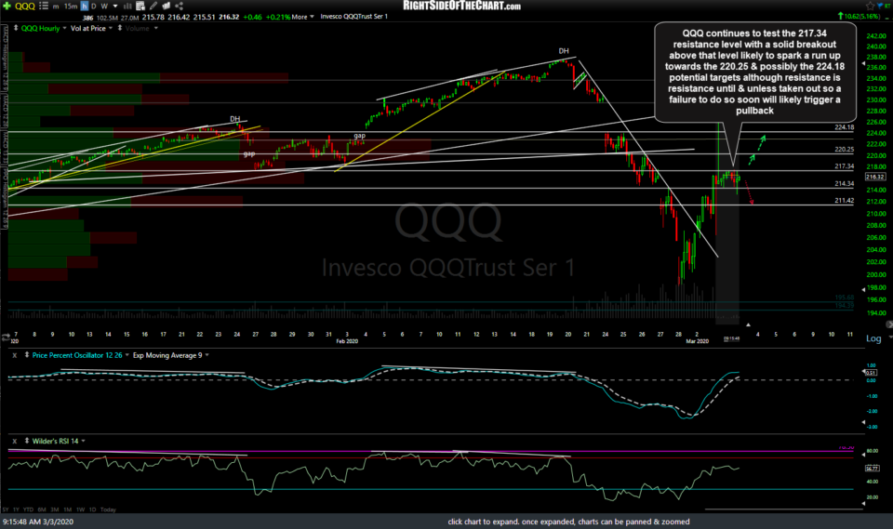Click the PPO 0.51 value tag
This screenshot has width=893, height=529.
(x=871, y=373)
